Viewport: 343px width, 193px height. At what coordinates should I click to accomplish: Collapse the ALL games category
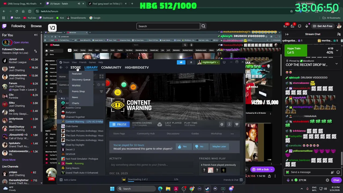(59, 98)
